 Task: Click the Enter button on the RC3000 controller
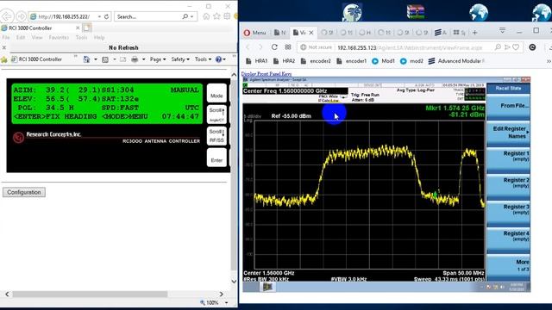click(216, 157)
